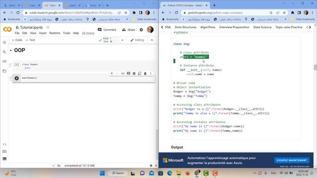Toggle side panel in Colab window
This screenshot has width=317, height=178.
[x=141, y=12]
